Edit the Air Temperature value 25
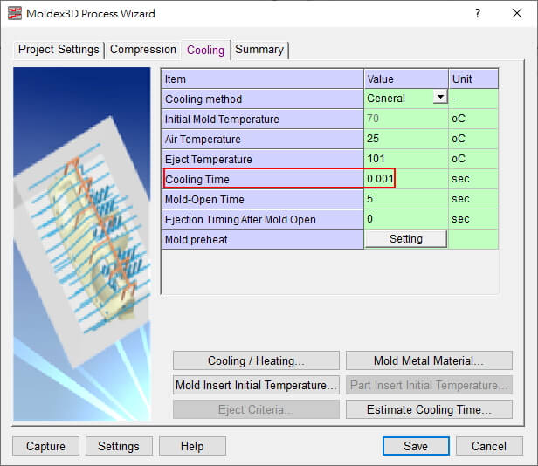The width and height of the screenshot is (538, 466). [x=406, y=139]
